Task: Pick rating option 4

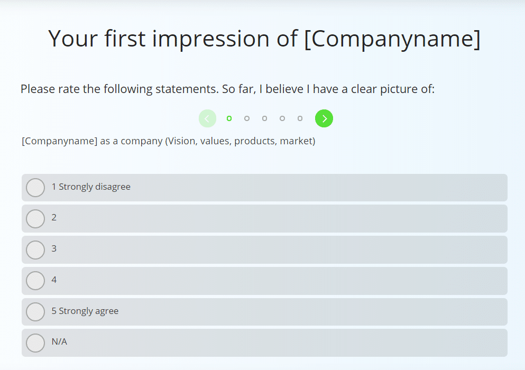Action: 35,280
